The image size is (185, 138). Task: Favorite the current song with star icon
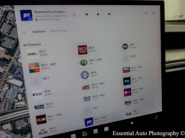tap(74, 15)
